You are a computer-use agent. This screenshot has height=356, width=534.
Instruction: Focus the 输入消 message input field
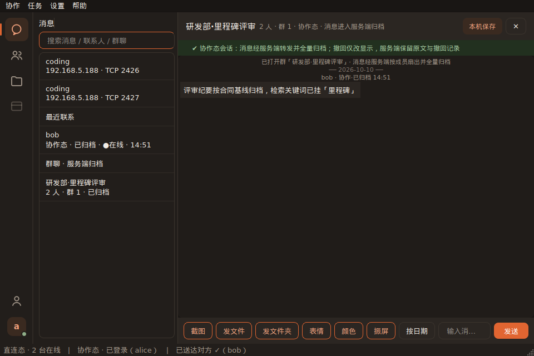coord(464,331)
